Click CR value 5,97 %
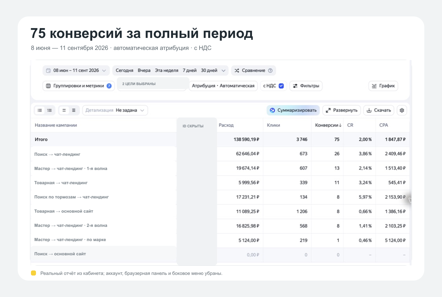Screen dimensions: 442x297 pyautogui.click(x=365, y=197)
